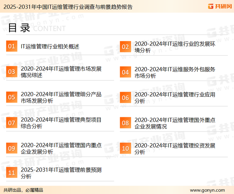Click the orange 11 number badge
Image resolution: width=234 pixels, height=194 pixels.
click(x=12, y=172)
